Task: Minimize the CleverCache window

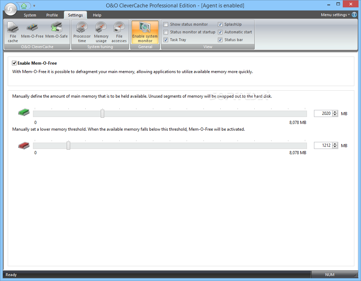Action: [x=328, y=4]
